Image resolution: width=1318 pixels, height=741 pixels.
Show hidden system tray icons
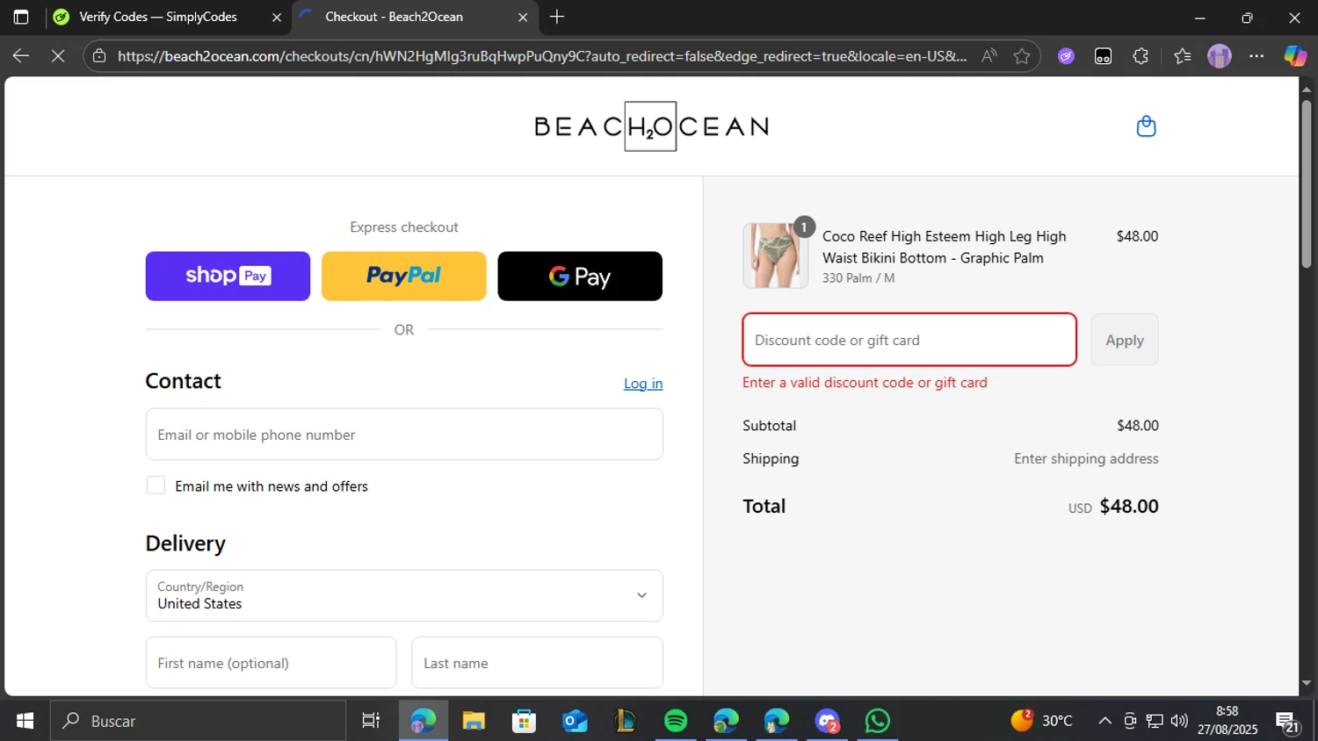(1104, 721)
